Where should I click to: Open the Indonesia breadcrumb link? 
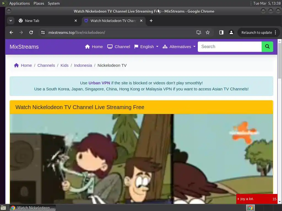coord(83,65)
